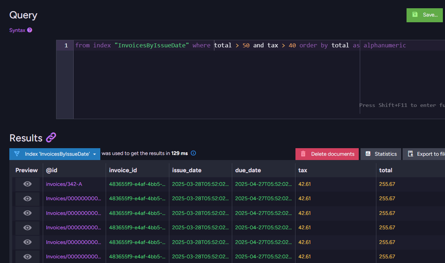Click the due_date column header
The height and width of the screenshot is (263, 445).
pyautogui.click(x=248, y=170)
